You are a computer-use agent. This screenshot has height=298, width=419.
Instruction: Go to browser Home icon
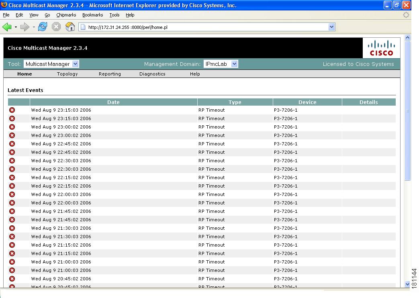[70, 27]
